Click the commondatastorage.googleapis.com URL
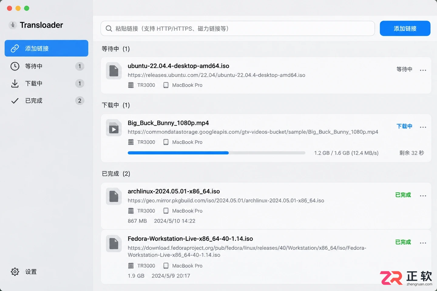437x291 pixels. coord(253,132)
